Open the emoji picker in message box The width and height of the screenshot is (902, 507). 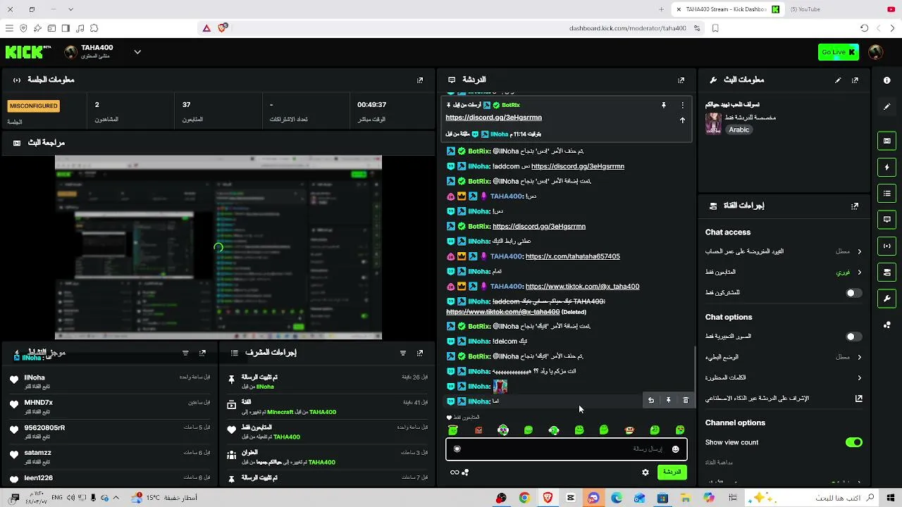pyautogui.click(x=675, y=449)
